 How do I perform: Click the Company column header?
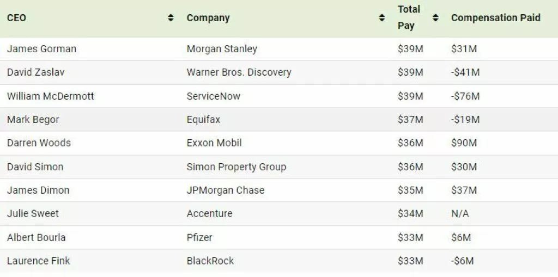click(208, 18)
